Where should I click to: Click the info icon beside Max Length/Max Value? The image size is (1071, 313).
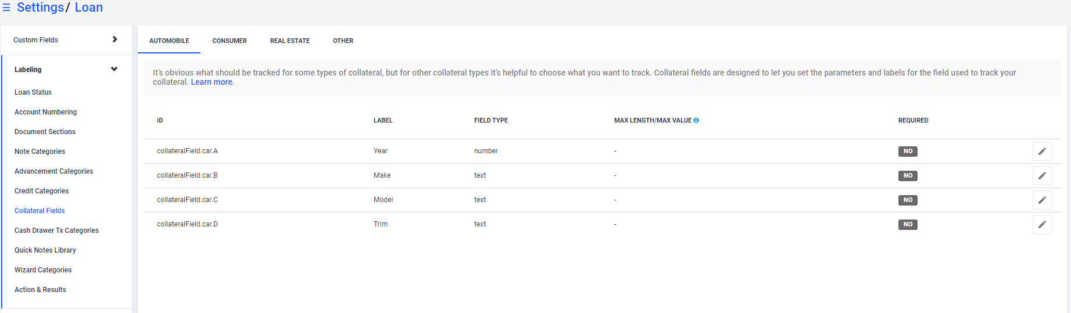point(696,120)
